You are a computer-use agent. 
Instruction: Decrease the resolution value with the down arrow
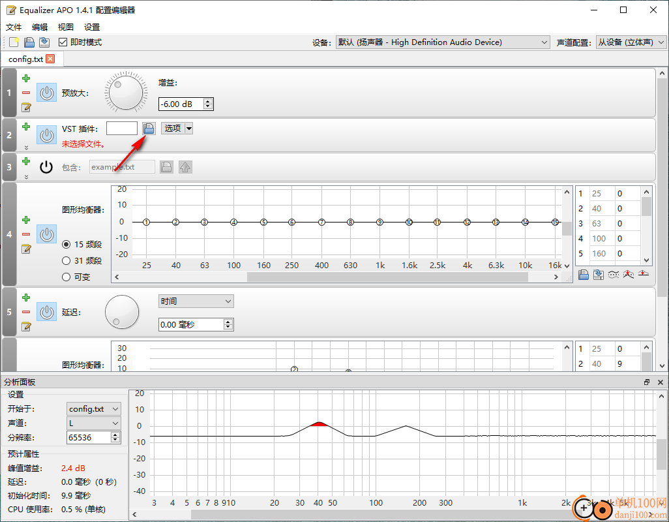pos(115,440)
